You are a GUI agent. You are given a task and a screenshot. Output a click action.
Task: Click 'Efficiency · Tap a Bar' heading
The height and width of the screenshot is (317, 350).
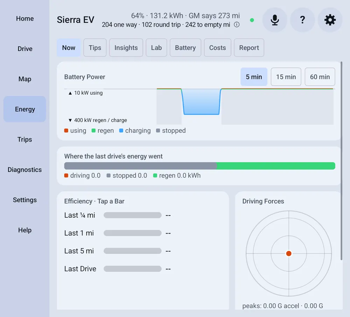pos(94,201)
